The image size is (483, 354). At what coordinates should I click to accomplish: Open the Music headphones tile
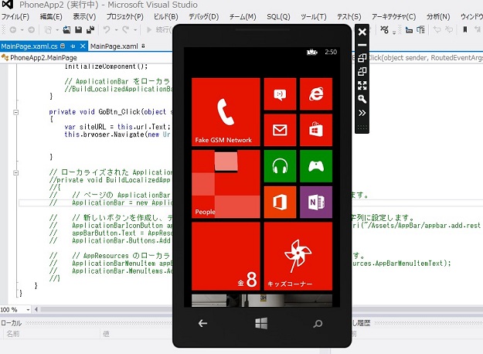pyautogui.click(x=280, y=166)
